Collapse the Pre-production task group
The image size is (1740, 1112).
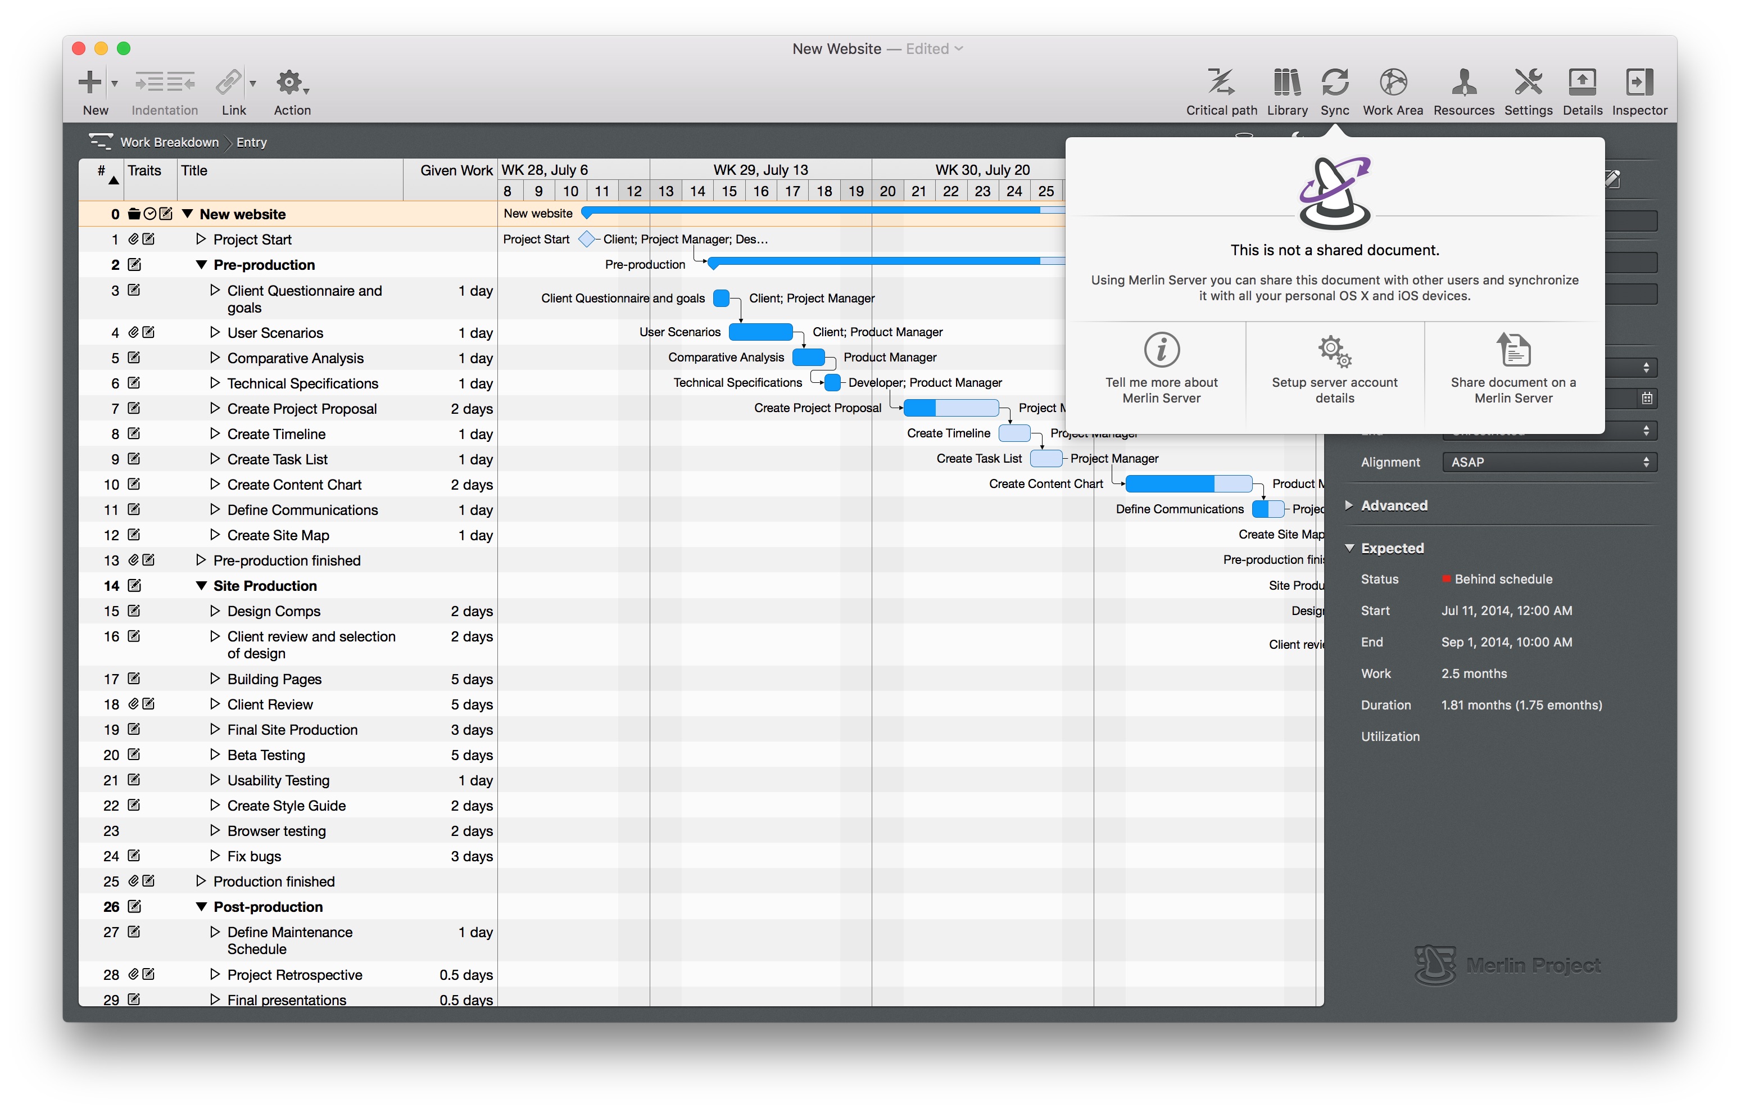[202, 265]
